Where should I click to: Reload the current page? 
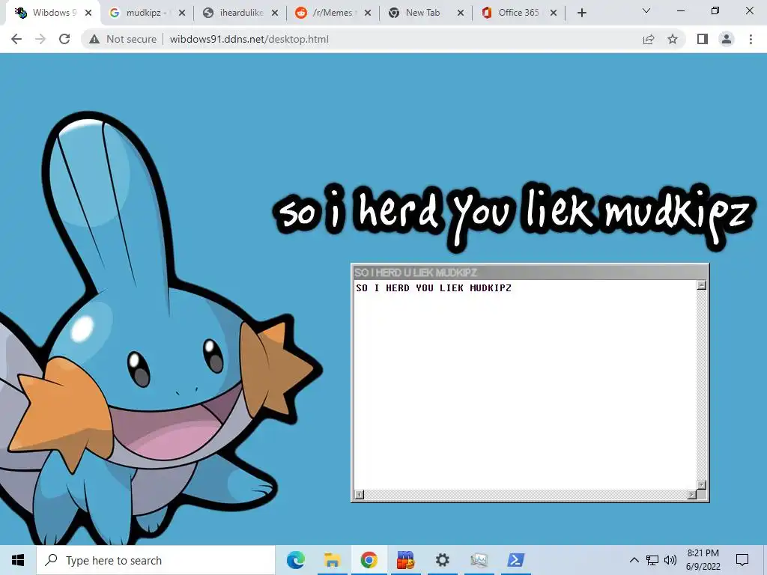point(64,39)
